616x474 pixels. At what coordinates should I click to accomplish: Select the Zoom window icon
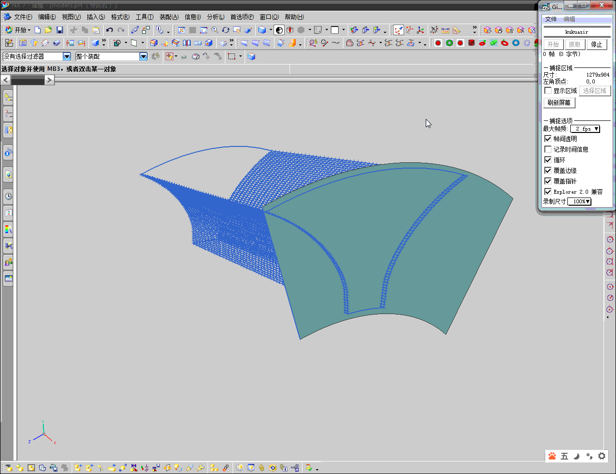(x=204, y=30)
